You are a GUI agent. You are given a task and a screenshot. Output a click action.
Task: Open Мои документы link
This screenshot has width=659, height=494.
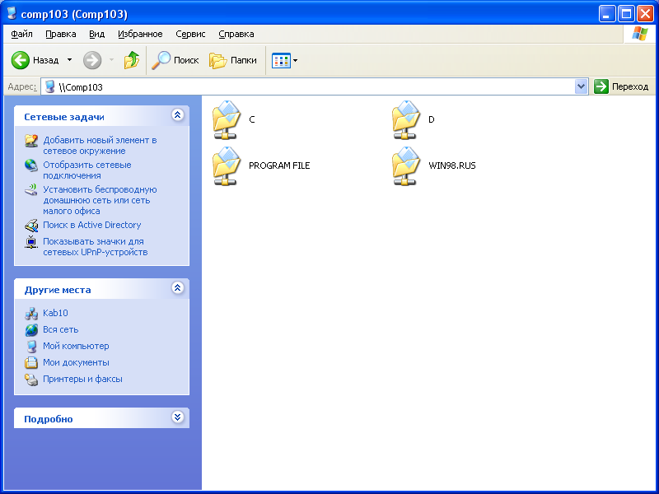76,362
